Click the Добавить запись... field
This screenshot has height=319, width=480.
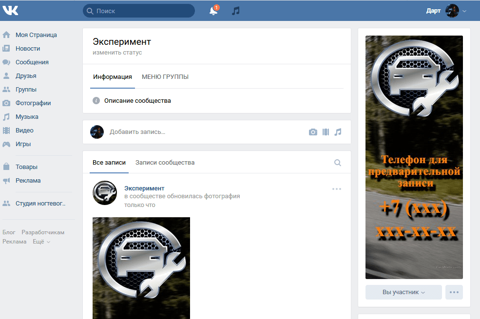click(x=137, y=132)
